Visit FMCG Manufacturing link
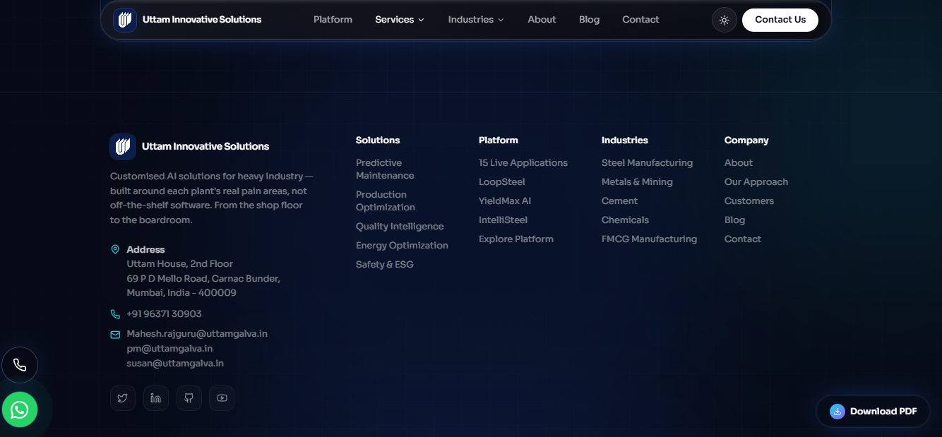 (x=649, y=239)
